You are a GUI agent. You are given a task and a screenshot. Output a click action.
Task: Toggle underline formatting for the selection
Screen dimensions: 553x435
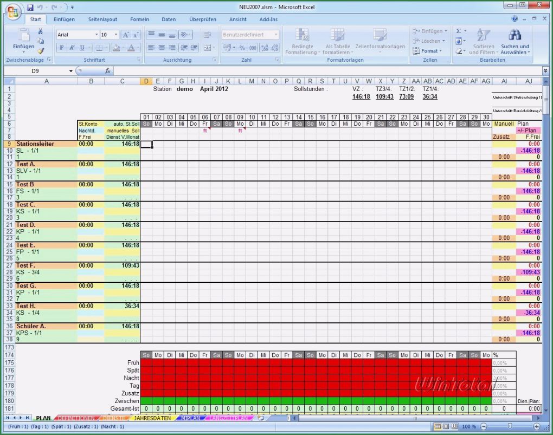(x=81, y=48)
